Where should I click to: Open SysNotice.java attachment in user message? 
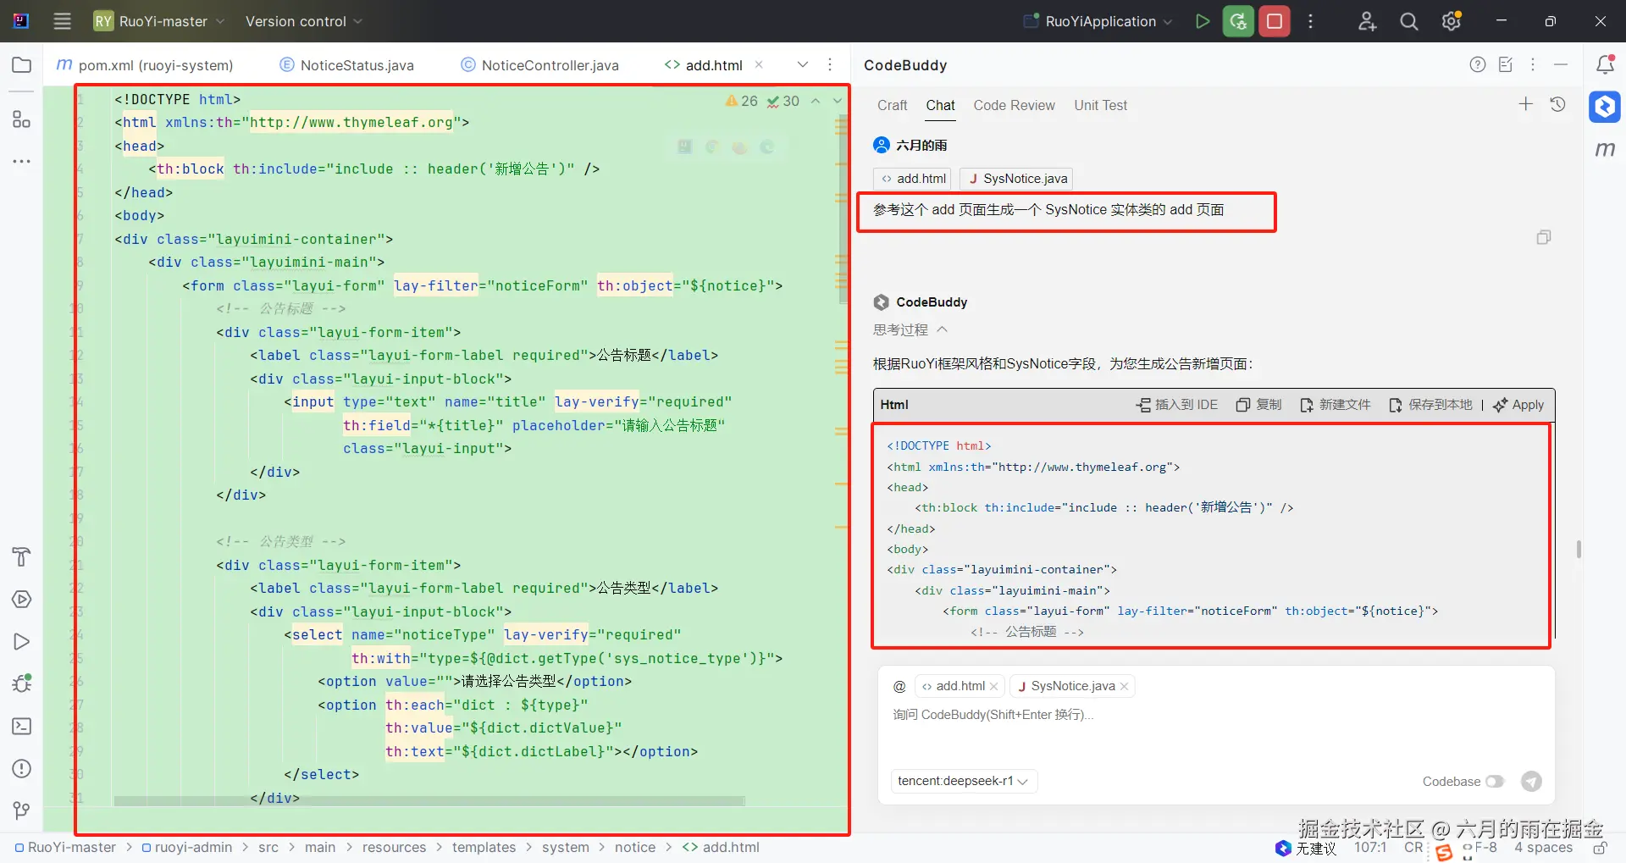coord(1016,179)
